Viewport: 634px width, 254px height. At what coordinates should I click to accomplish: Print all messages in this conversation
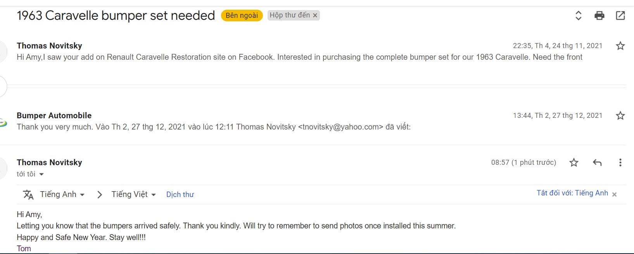pyautogui.click(x=599, y=16)
